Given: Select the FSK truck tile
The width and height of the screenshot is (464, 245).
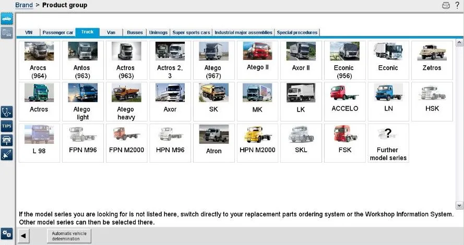Looking at the screenshot, I should (345, 143).
